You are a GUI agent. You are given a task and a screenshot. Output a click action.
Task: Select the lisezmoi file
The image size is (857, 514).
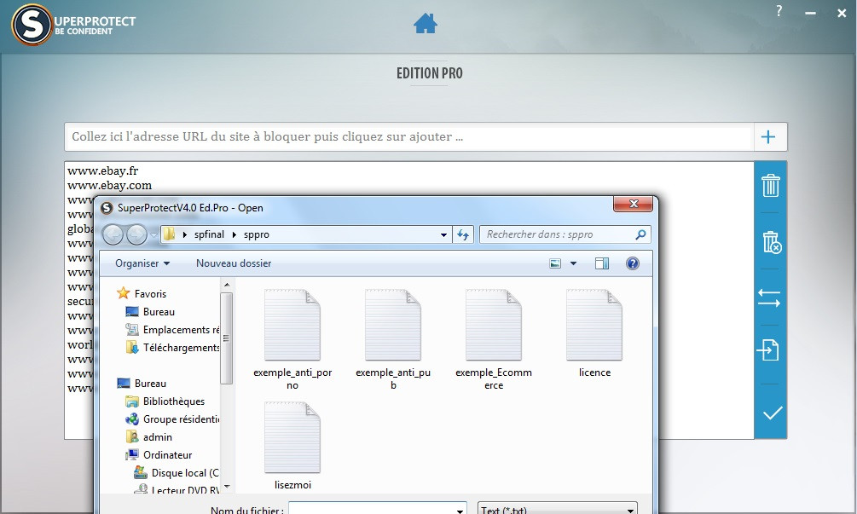point(292,446)
